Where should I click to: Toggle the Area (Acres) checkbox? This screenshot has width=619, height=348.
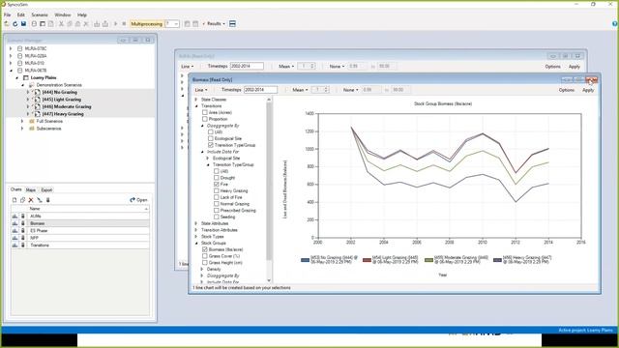coord(205,112)
